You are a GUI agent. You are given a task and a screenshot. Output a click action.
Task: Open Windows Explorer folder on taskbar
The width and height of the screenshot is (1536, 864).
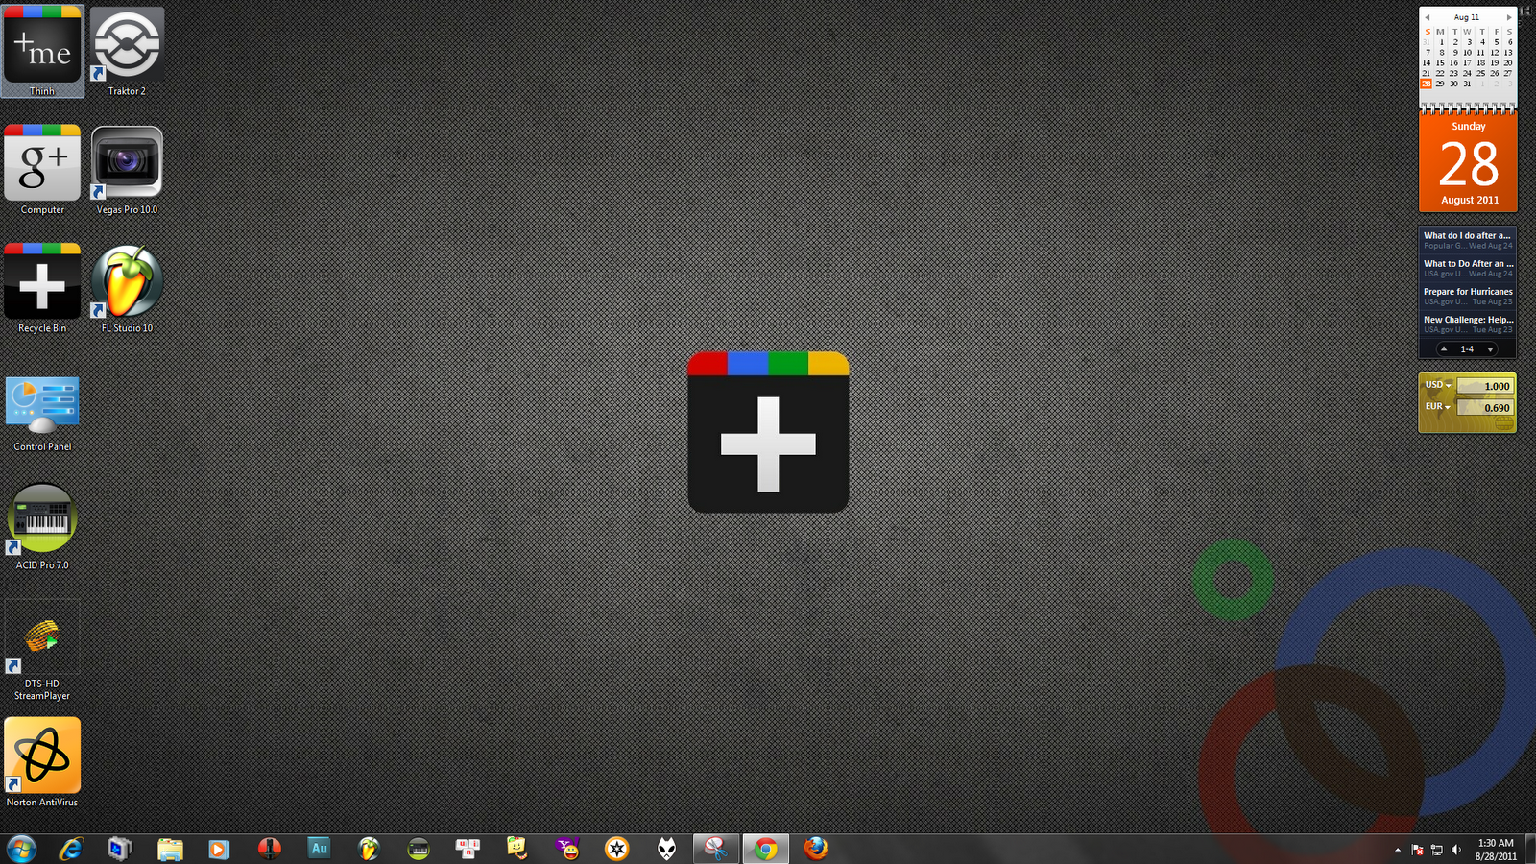point(170,849)
